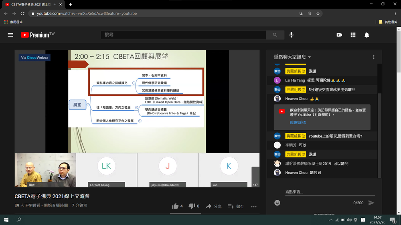The image size is (401, 225).
Task: Open the notifications bell
Action: pos(367,35)
